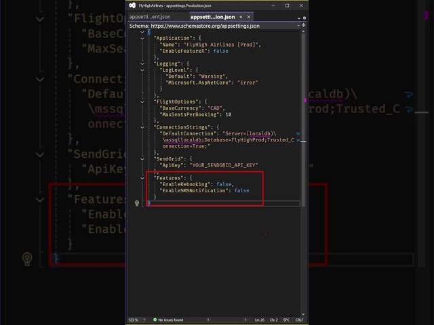This screenshot has height=325, width=434.
Task: Click the Ch: 2 column indicator
Action: click(273, 320)
